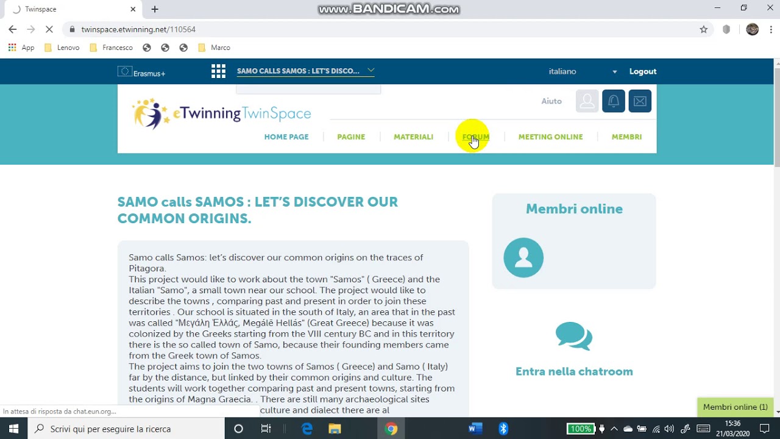This screenshot has width=780, height=439.
Task: Bookmark this page with the star icon
Action: coord(704,29)
